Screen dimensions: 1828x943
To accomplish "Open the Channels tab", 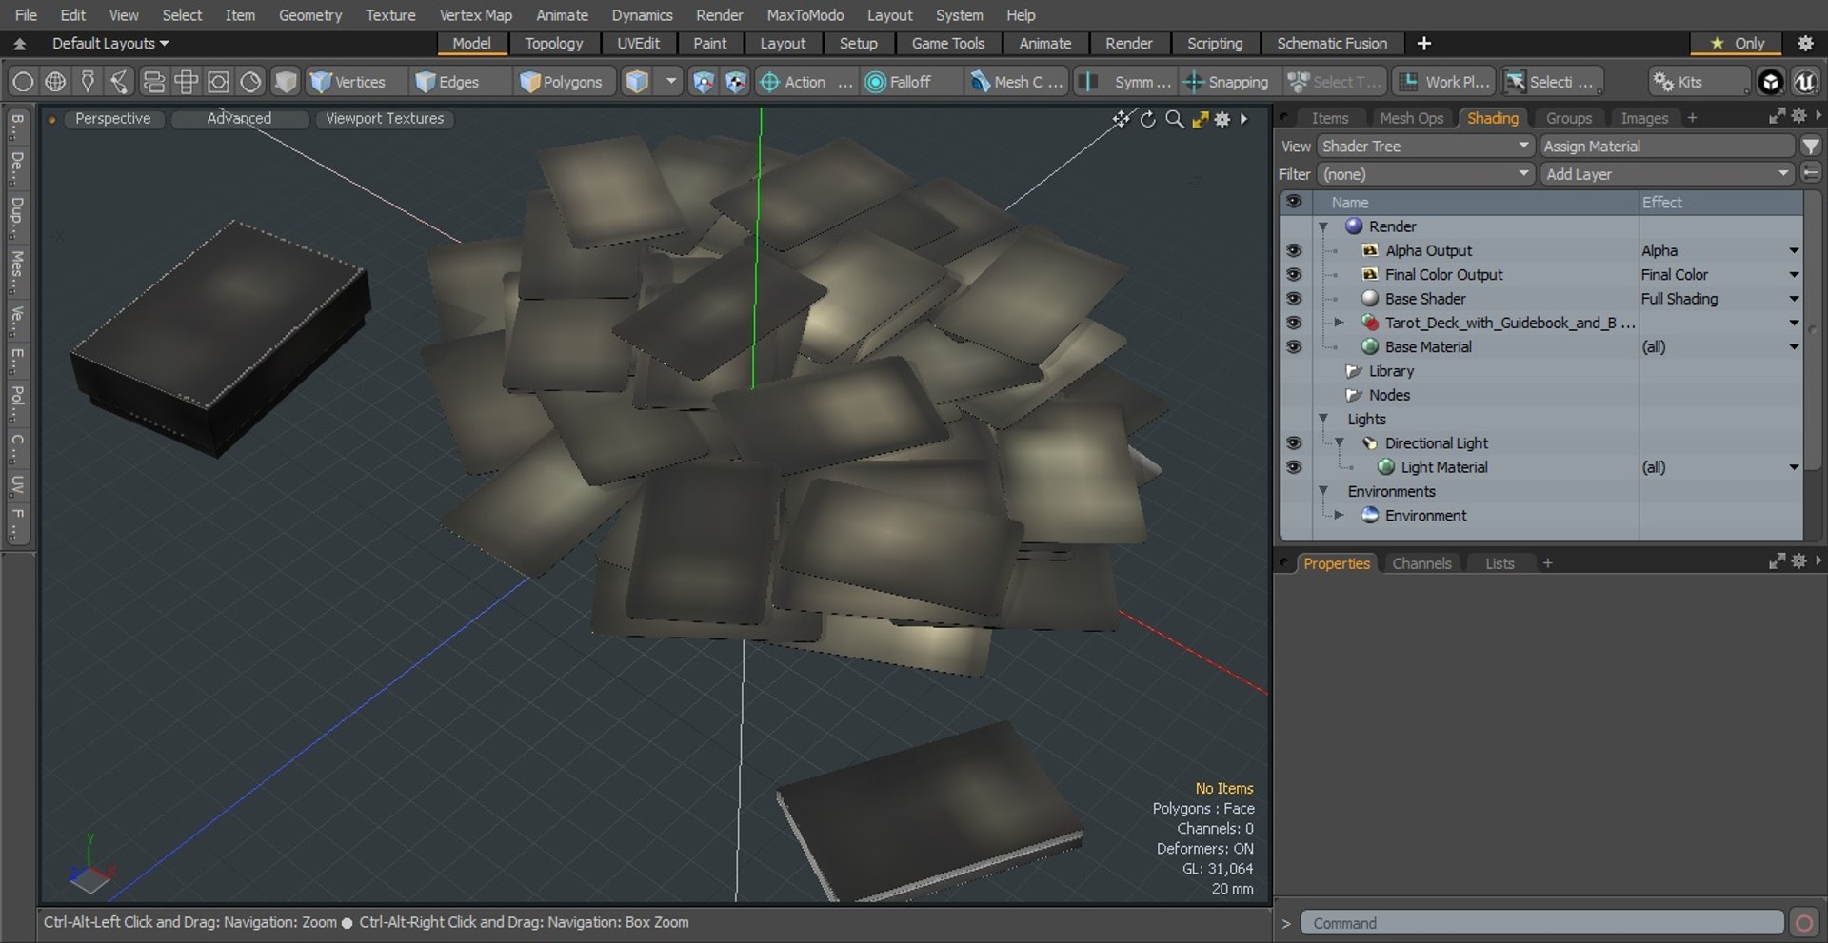I will 1421,563.
